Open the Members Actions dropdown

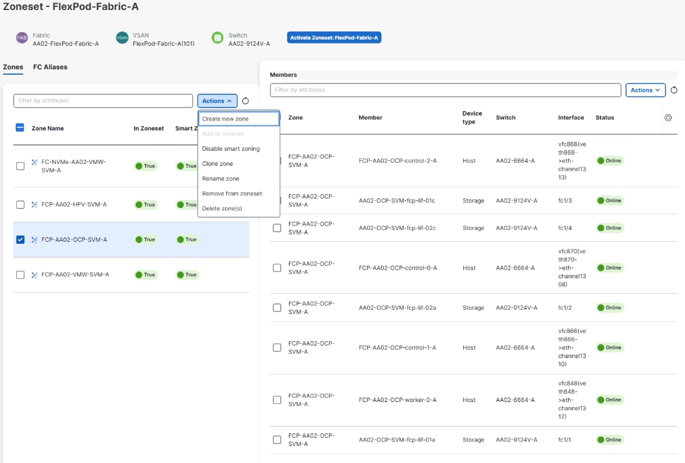pyautogui.click(x=645, y=90)
